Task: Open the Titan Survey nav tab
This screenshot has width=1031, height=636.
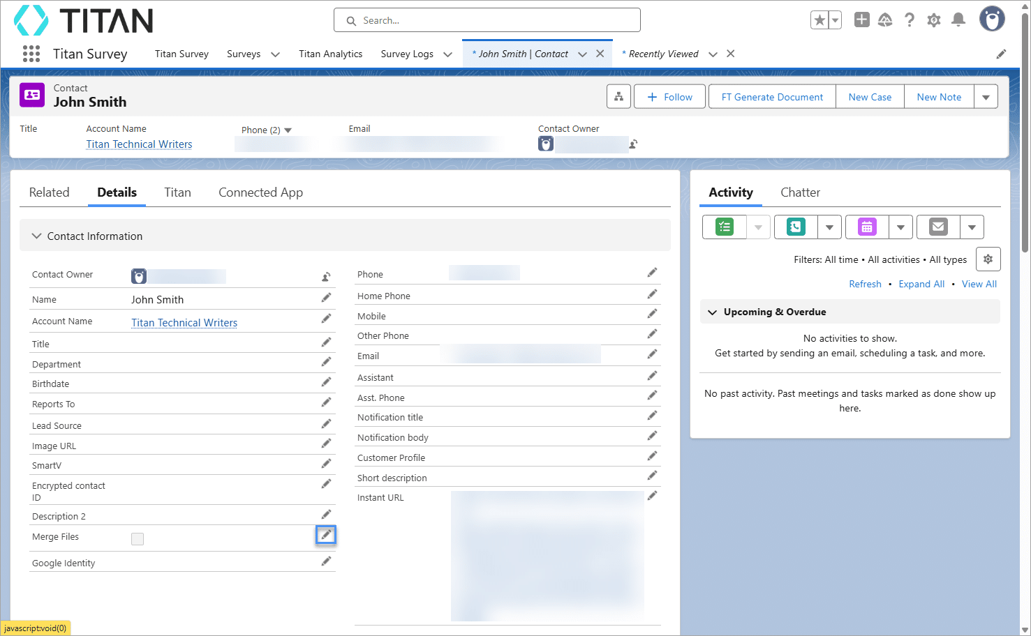Action: pyautogui.click(x=181, y=54)
